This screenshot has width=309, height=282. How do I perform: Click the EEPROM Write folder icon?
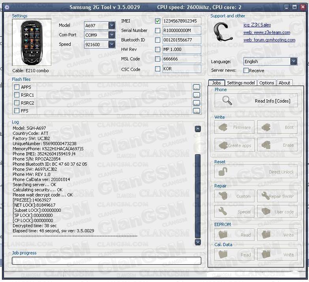[266, 235]
